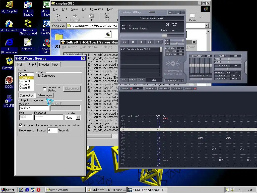Click SAVE in XMPlay playlist
This screenshot has width=257, height=193.
pos(141,80)
